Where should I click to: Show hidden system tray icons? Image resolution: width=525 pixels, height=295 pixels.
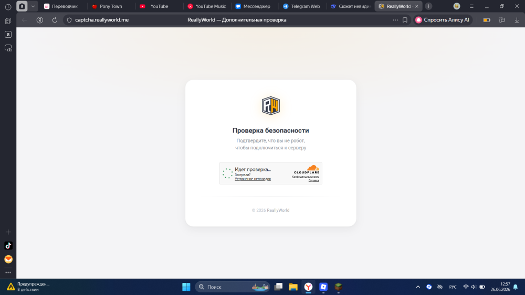418,287
